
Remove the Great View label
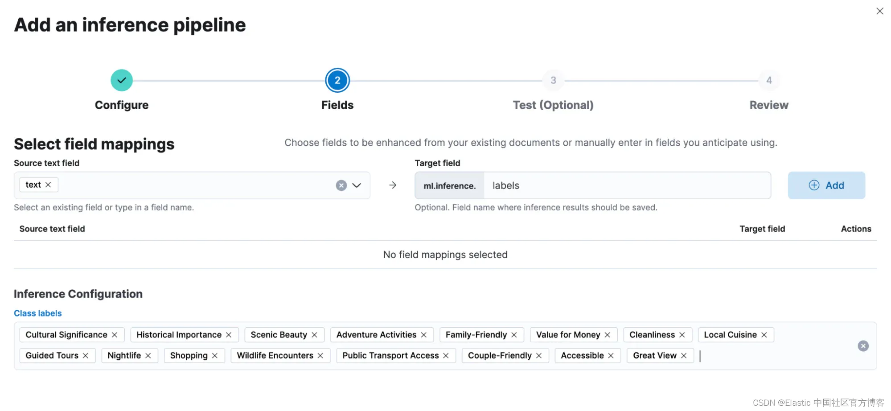(x=684, y=356)
